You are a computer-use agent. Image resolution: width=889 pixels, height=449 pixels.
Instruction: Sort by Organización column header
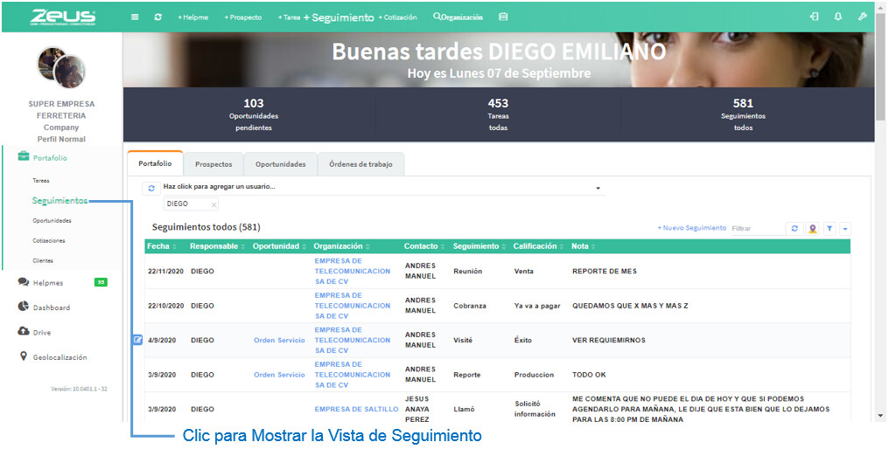[x=341, y=246]
